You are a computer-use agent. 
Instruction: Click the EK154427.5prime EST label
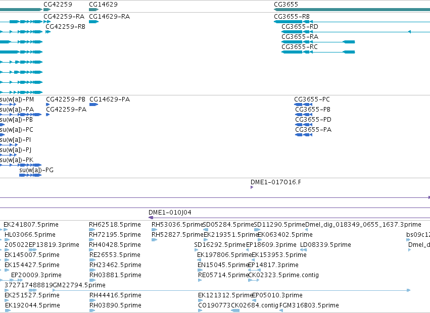click(x=32, y=265)
